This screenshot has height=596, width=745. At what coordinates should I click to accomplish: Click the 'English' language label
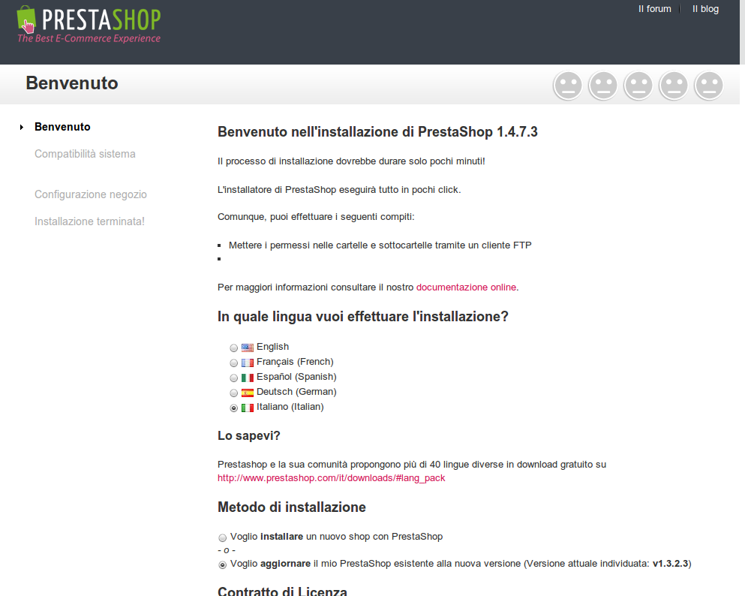[273, 347]
